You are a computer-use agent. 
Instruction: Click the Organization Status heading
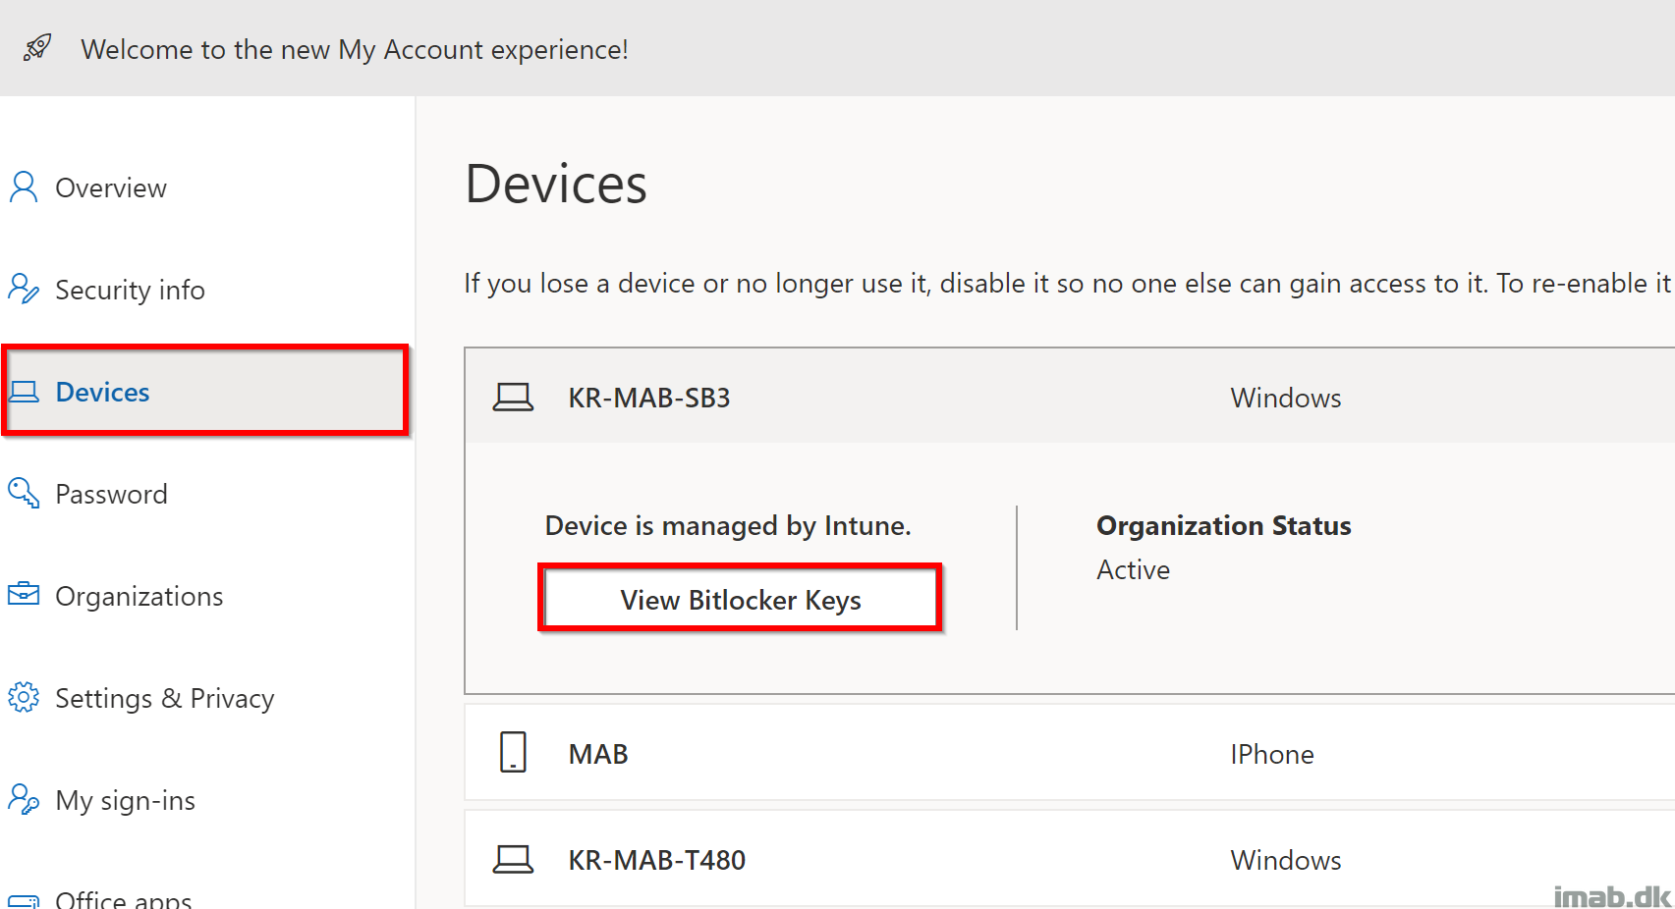pyautogui.click(x=1224, y=525)
